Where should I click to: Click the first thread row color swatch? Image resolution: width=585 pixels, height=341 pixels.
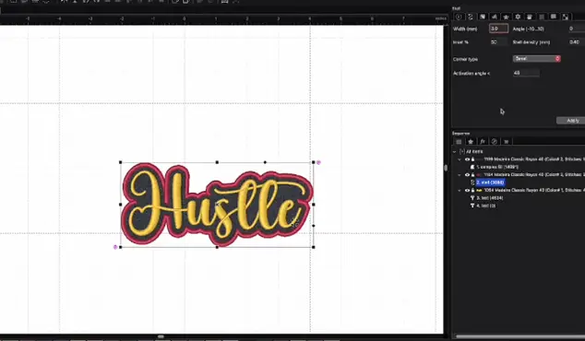pyautogui.click(x=480, y=159)
